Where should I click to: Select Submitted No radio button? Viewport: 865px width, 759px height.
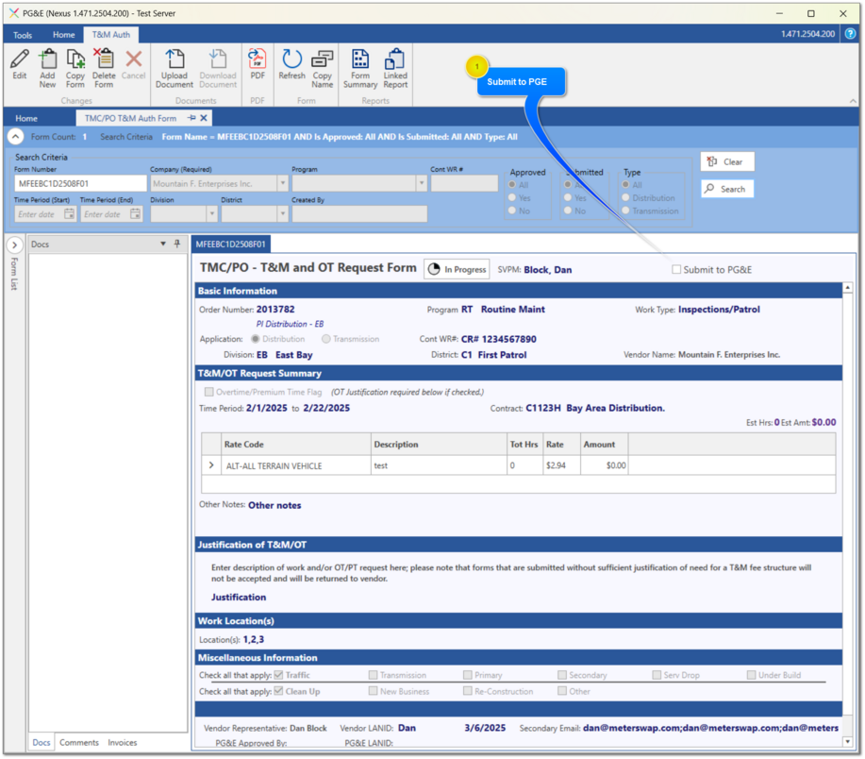568,211
